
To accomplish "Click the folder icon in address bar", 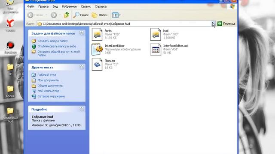I will point(40,24).
